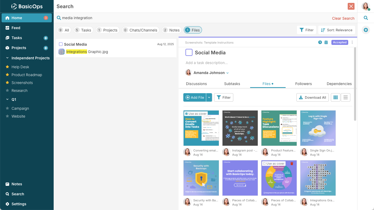Open the Amanda Johnson assignee dropdown
Image resolution: width=374 pixels, height=210 pixels.
point(228,73)
